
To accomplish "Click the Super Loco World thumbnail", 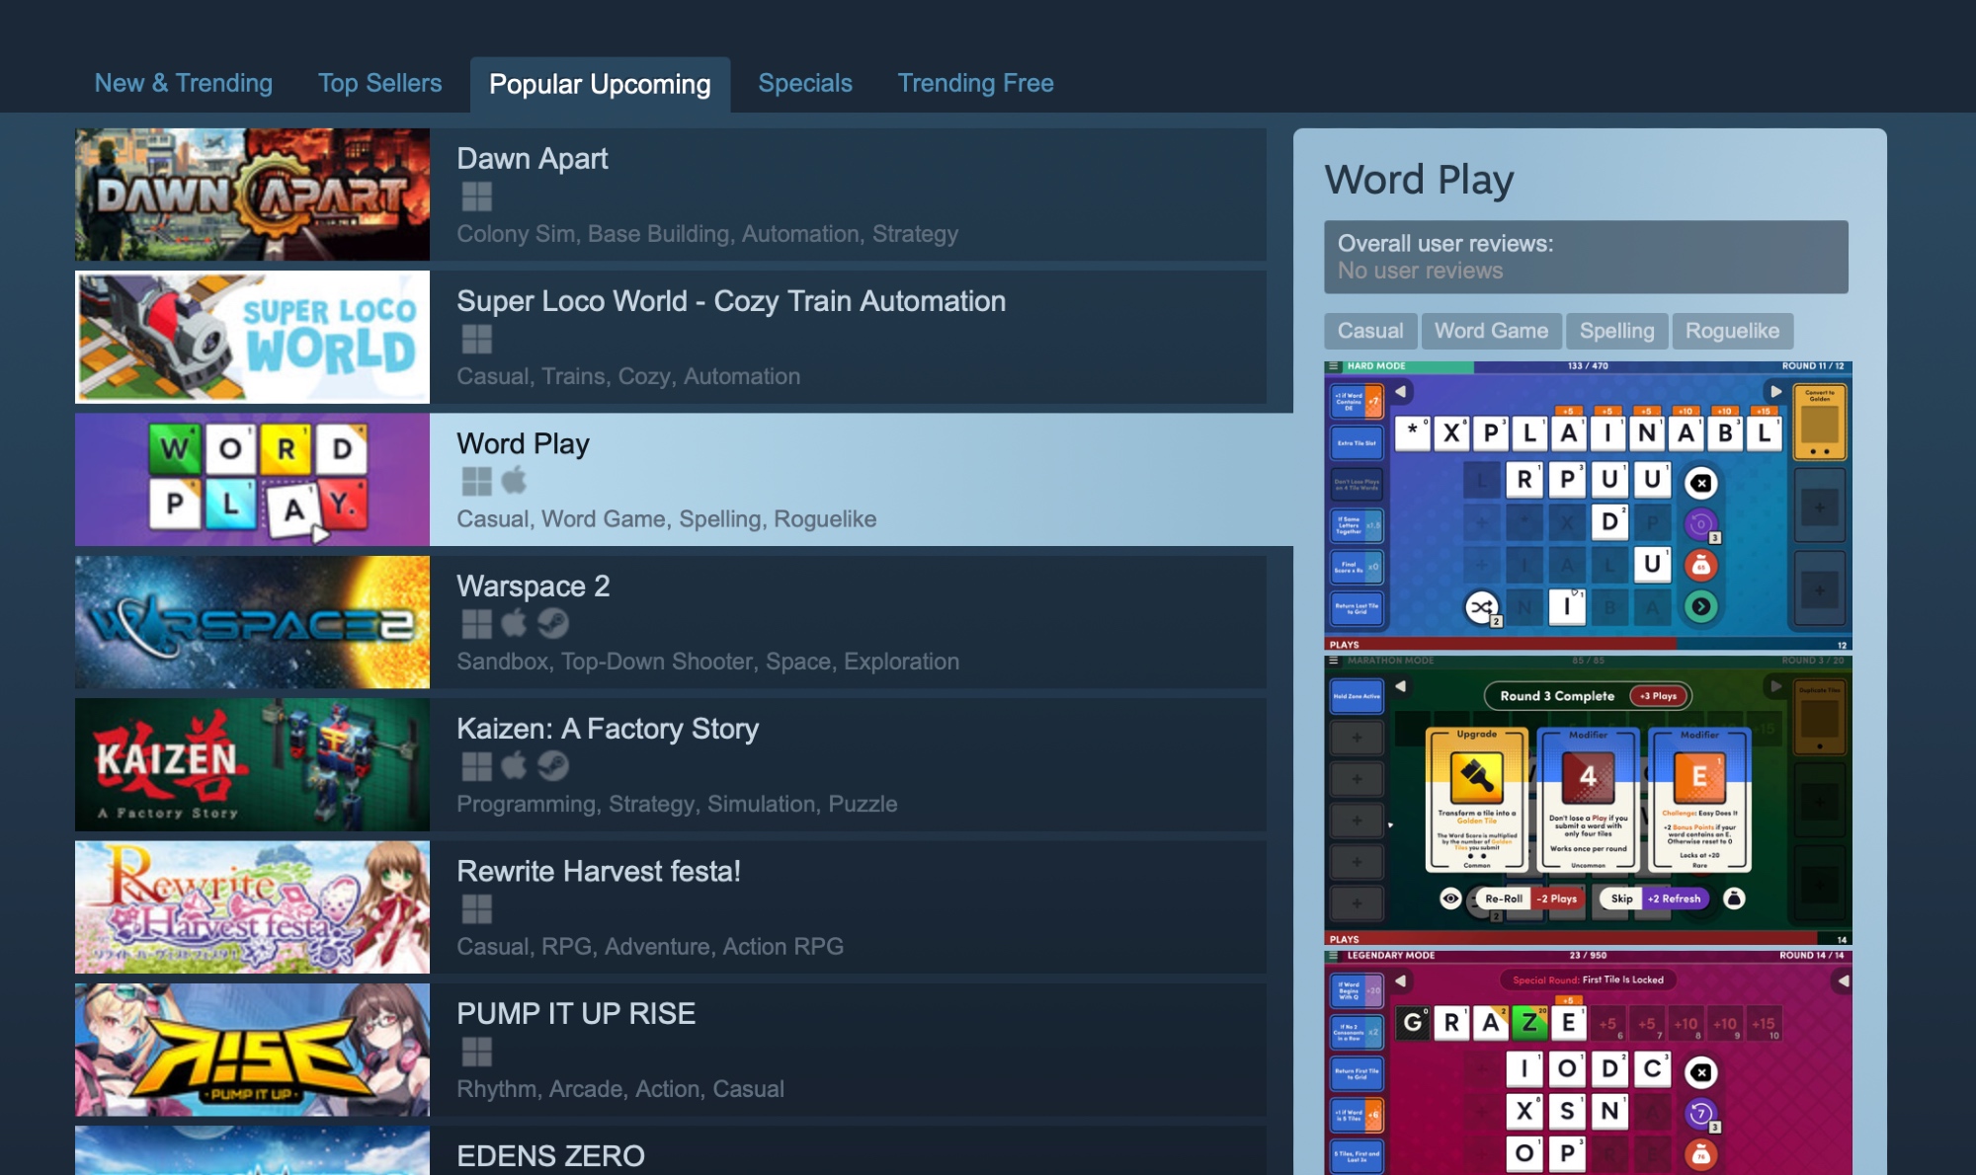I will [252, 337].
